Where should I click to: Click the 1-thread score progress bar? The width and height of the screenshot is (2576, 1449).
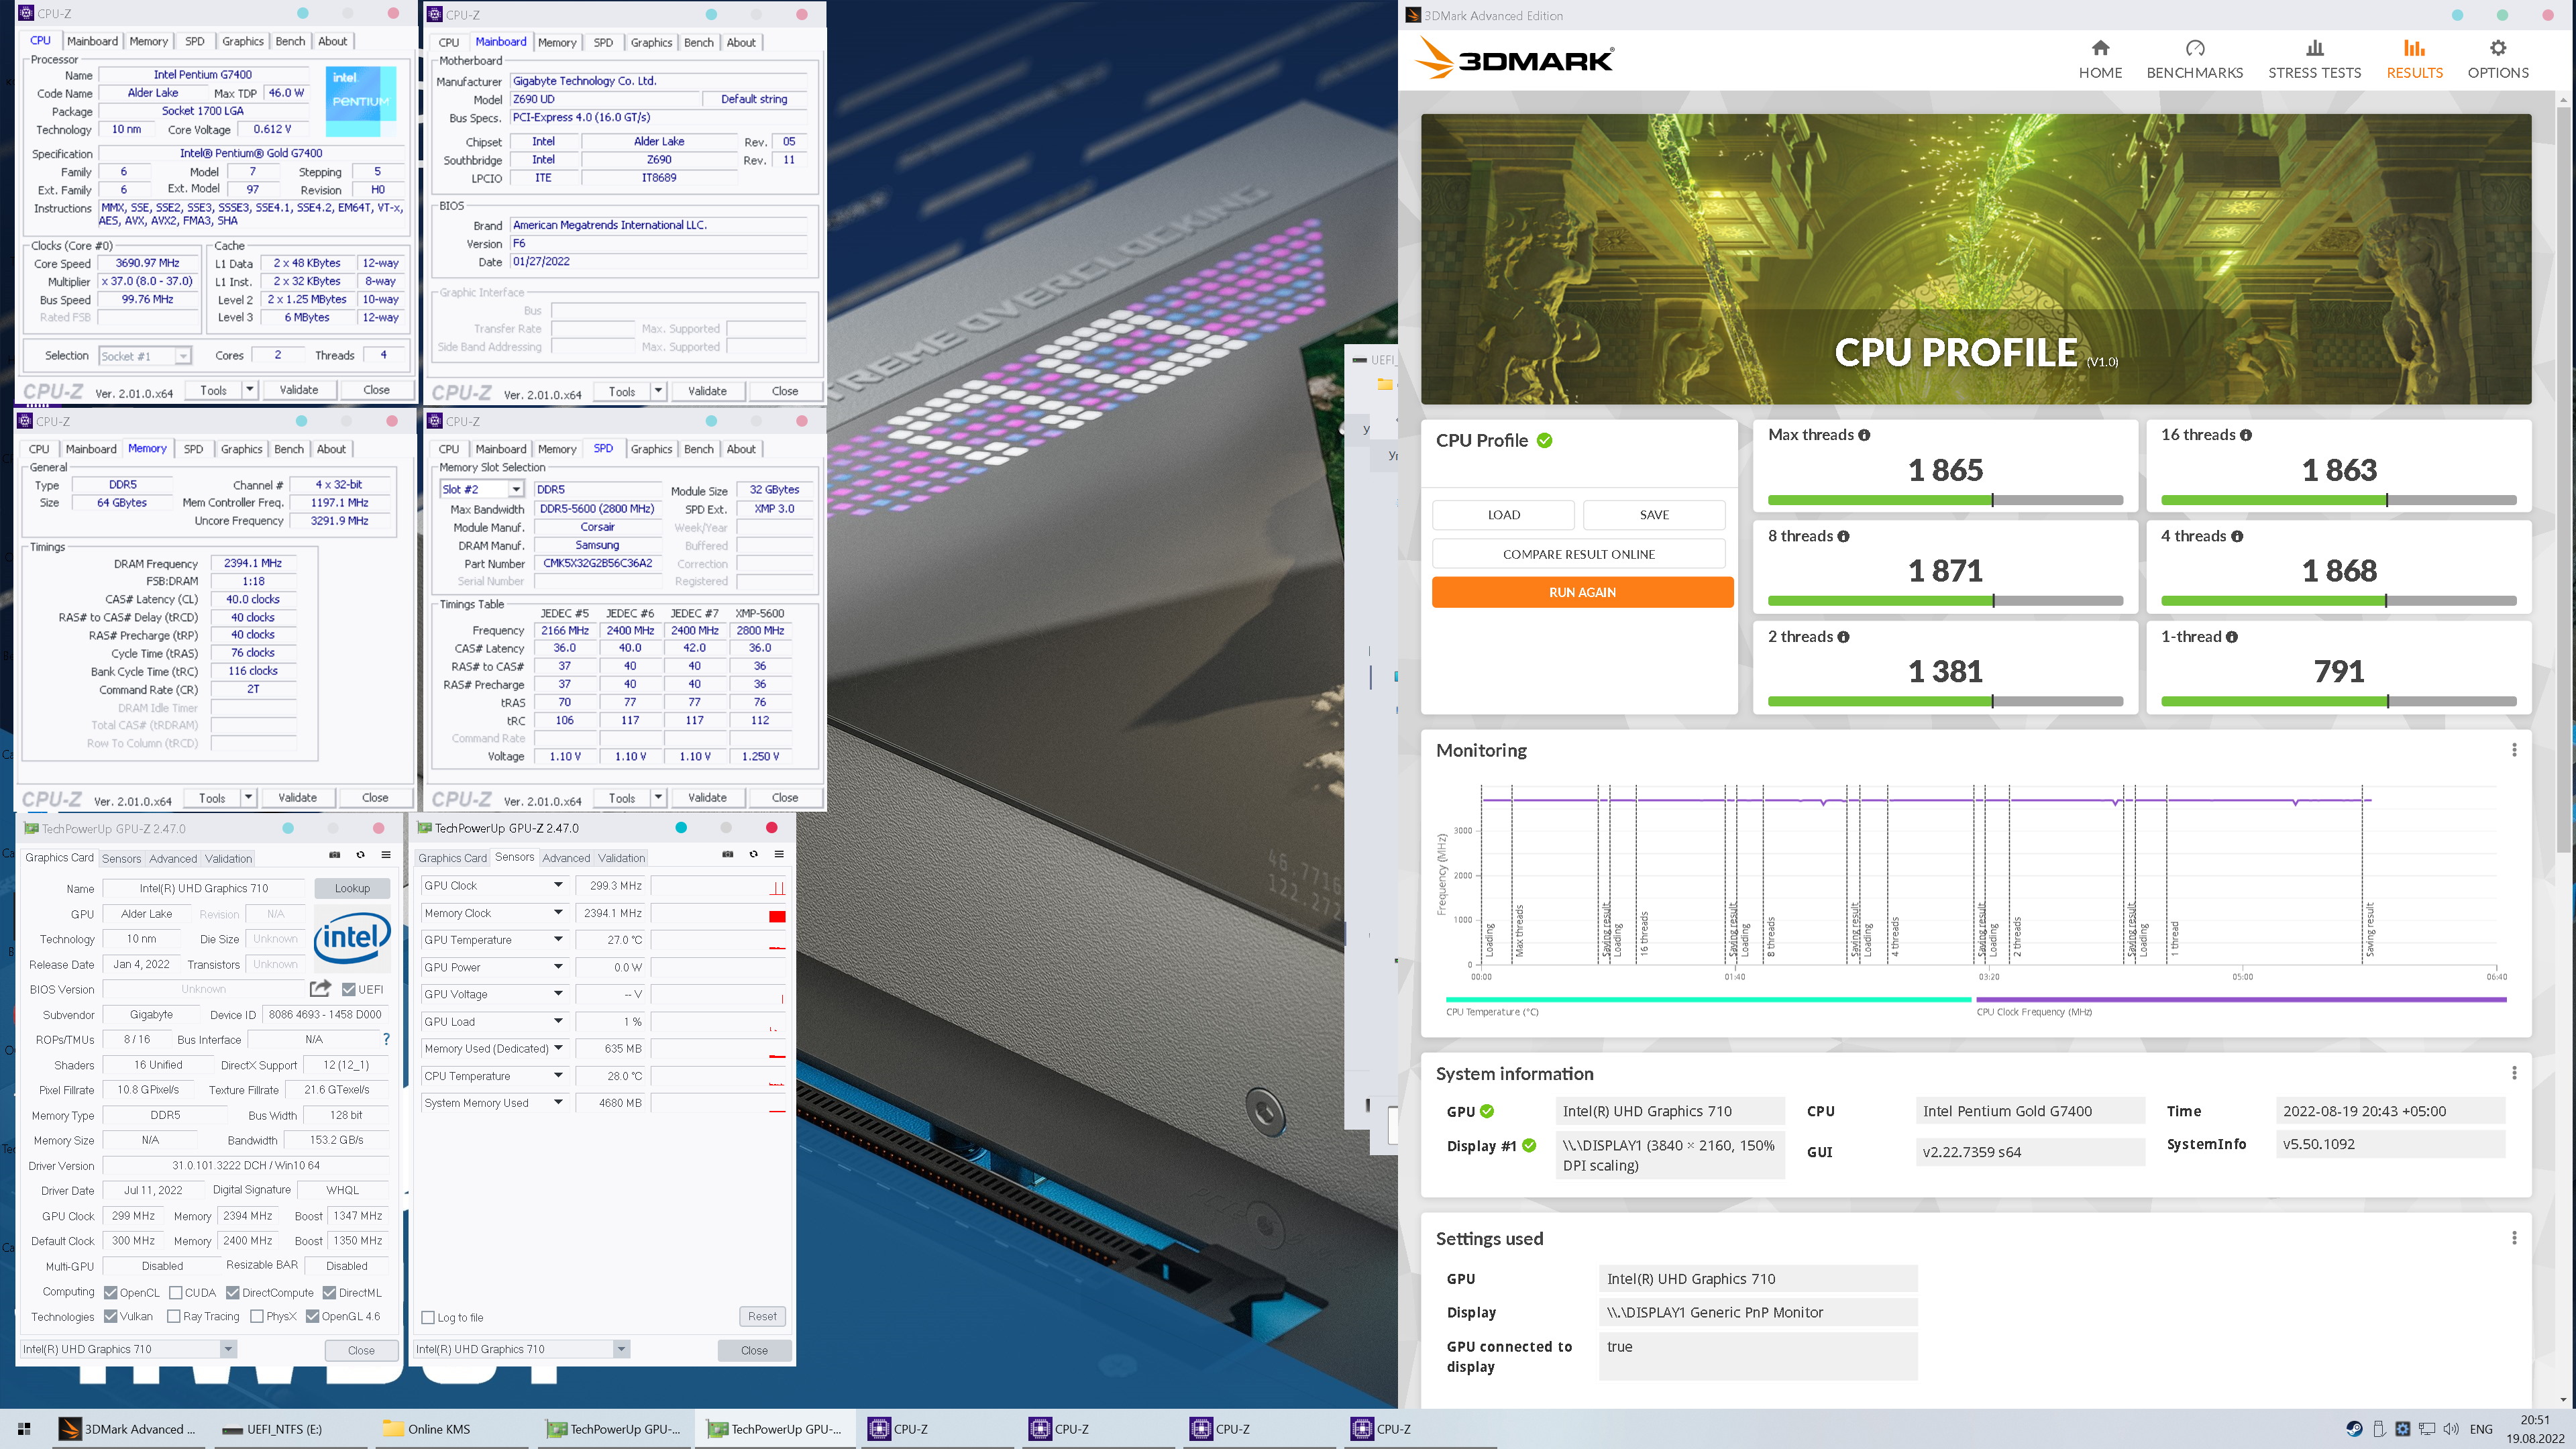(2338, 702)
